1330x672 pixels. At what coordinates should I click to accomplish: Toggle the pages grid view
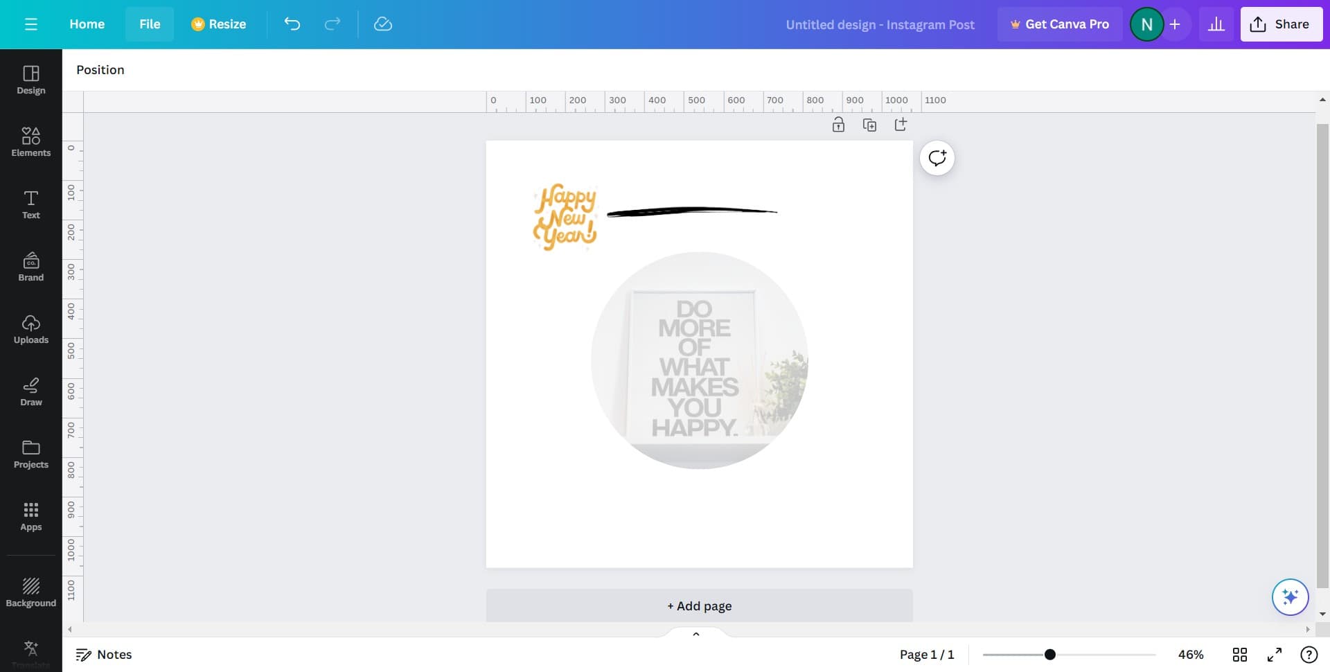click(1240, 654)
